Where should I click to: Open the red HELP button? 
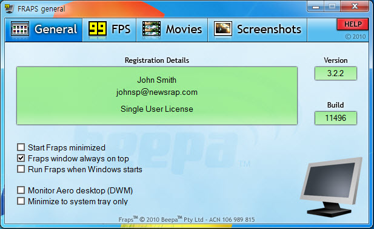click(x=353, y=24)
